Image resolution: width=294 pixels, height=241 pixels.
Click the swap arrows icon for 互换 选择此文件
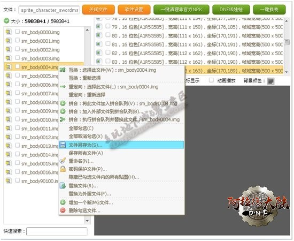[63, 70]
